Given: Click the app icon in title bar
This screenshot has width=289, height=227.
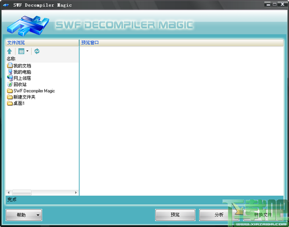Looking at the screenshot, I should point(6,5).
